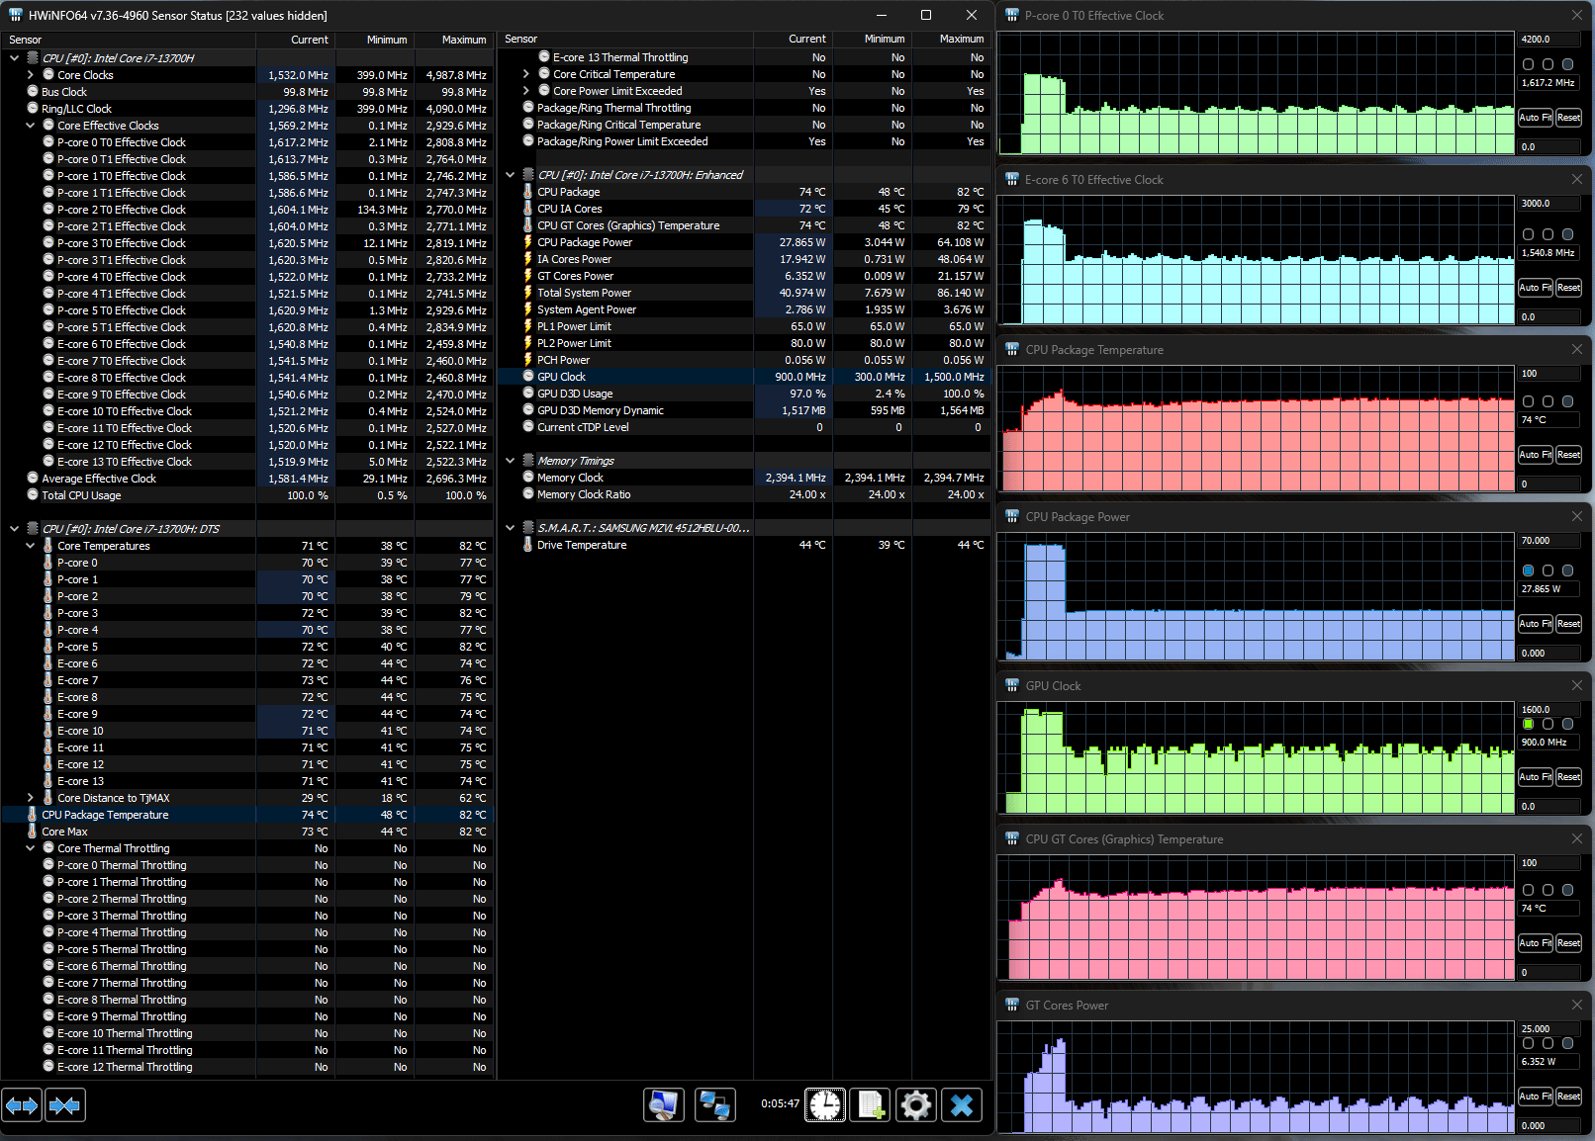Reset min/max with the clock icon
Screen dimensions: 1595x1141
824,1104
